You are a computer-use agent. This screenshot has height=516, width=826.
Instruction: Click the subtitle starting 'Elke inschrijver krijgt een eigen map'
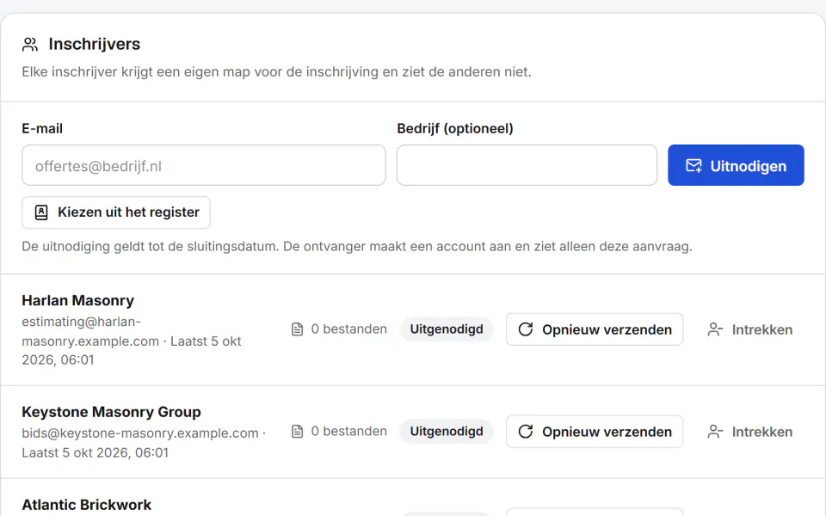pos(276,71)
